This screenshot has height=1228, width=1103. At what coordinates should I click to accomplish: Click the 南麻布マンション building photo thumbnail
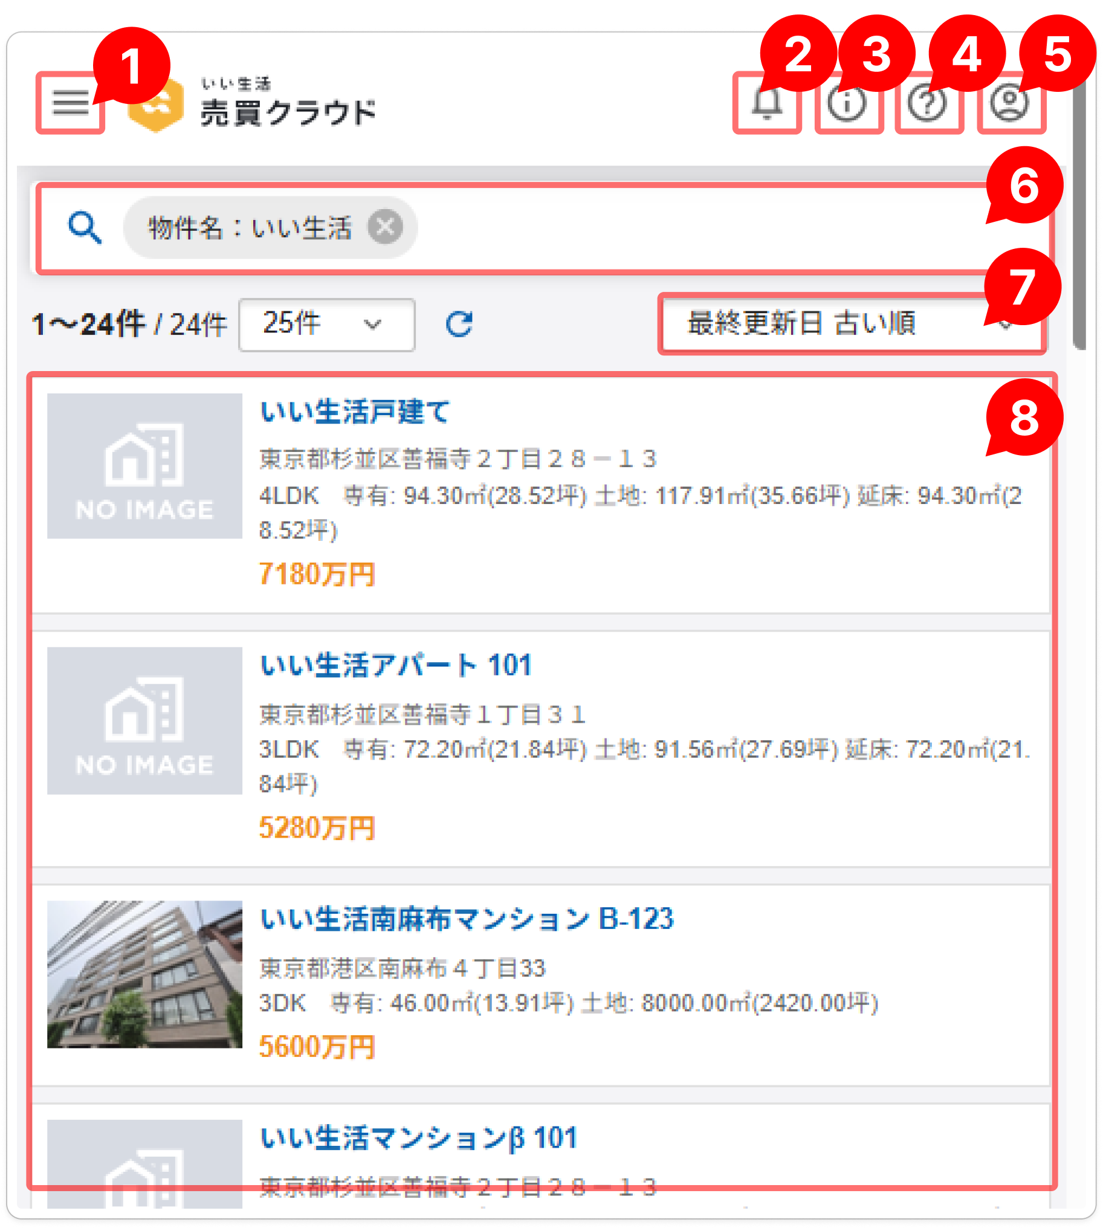(145, 975)
